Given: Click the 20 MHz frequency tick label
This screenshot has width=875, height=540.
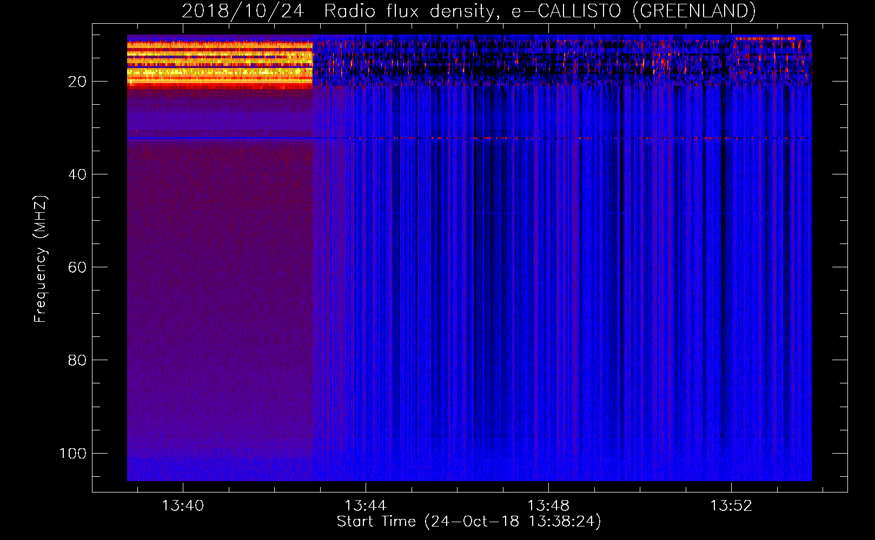Looking at the screenshot, I should (x=77, y=82).
